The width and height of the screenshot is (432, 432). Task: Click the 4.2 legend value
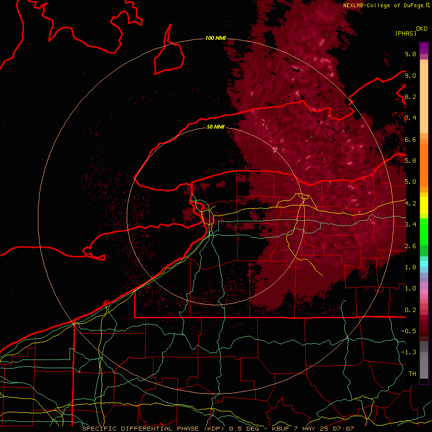tap(410, 204)
